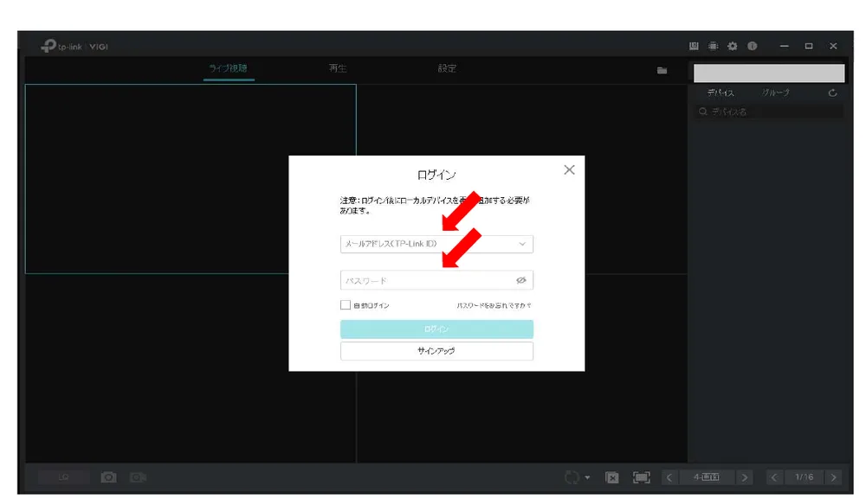Open the 4-画面 layout selector
Screen dimensions: 866x498
707,477
